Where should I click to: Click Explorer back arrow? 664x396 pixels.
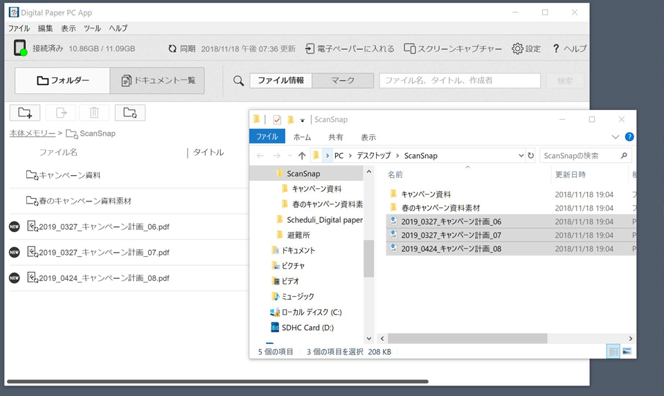click(260, 156)
